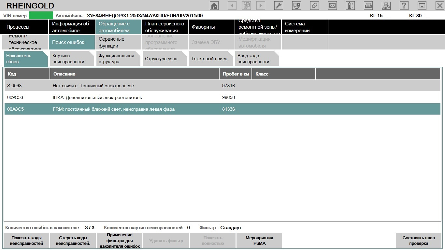Click Показать коды неисправностей button

[x=26, y=241]
